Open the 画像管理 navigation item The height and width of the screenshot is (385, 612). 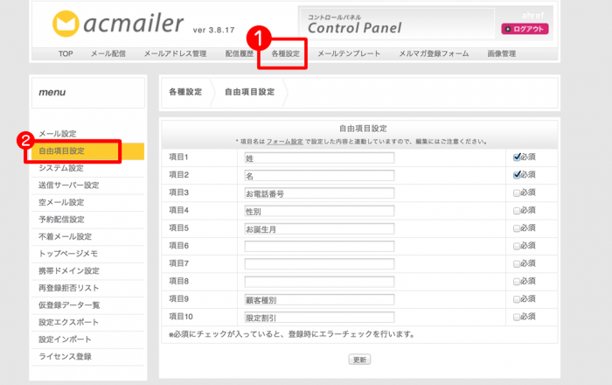click(x=502, y=53)
